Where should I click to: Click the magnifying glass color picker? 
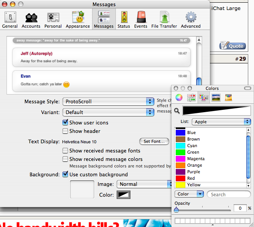click(x=177, y=111)
